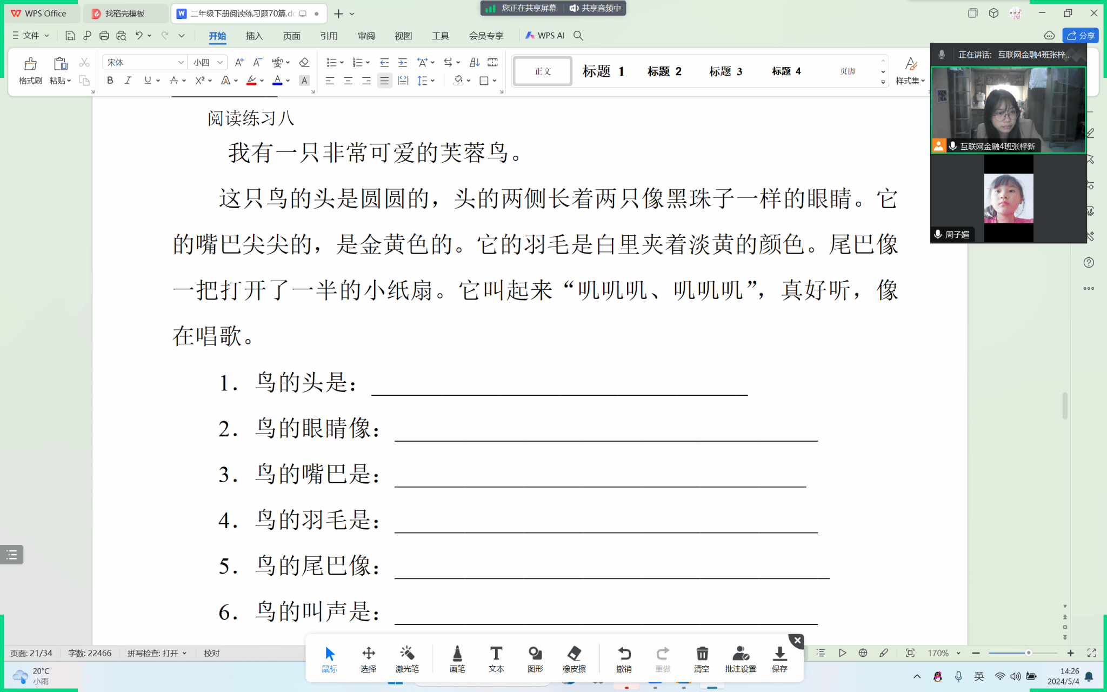The height and width of the screenshot is (692, 1107).
Task: Toggle italic formatting
Action: pos(128,81)
